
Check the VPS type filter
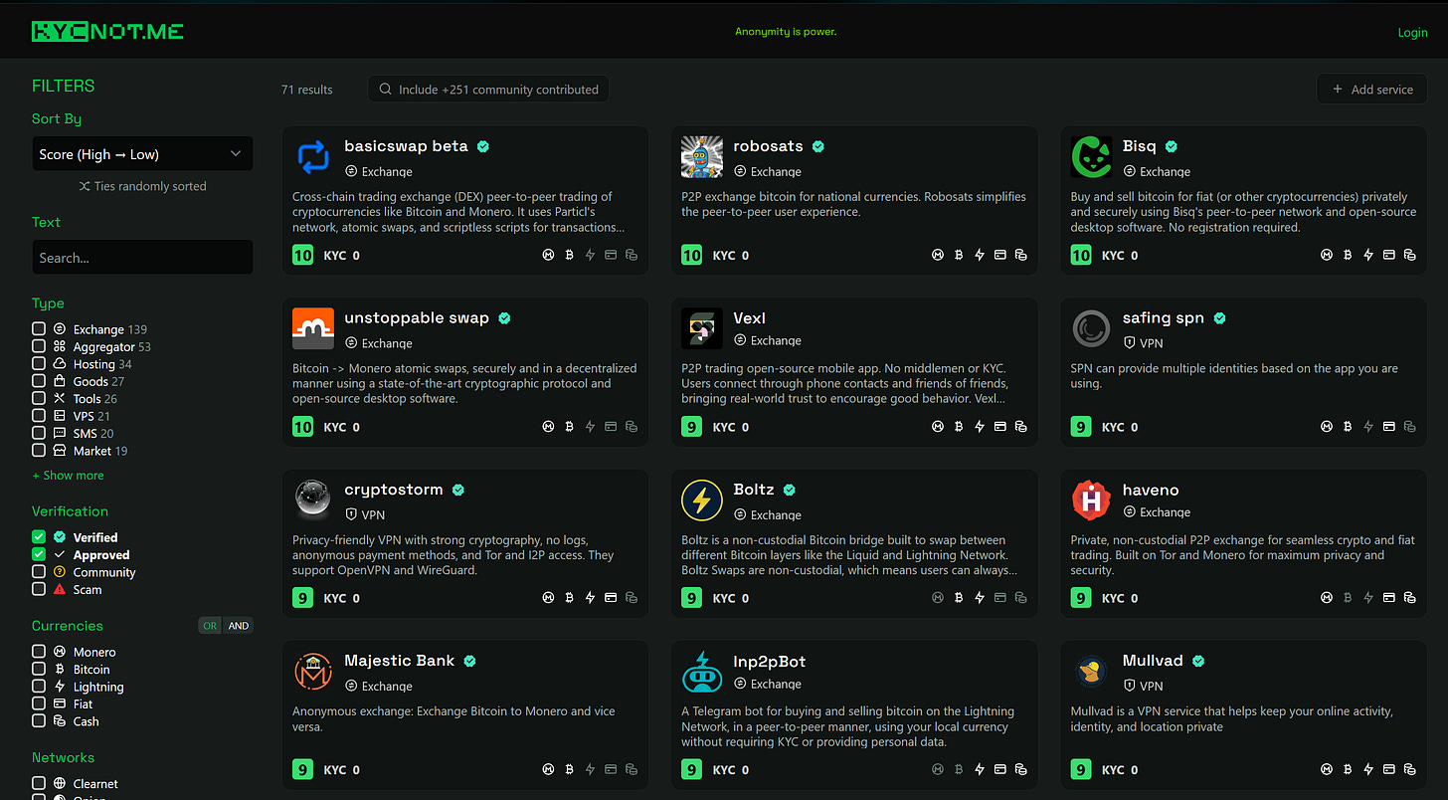pos(39,416)
